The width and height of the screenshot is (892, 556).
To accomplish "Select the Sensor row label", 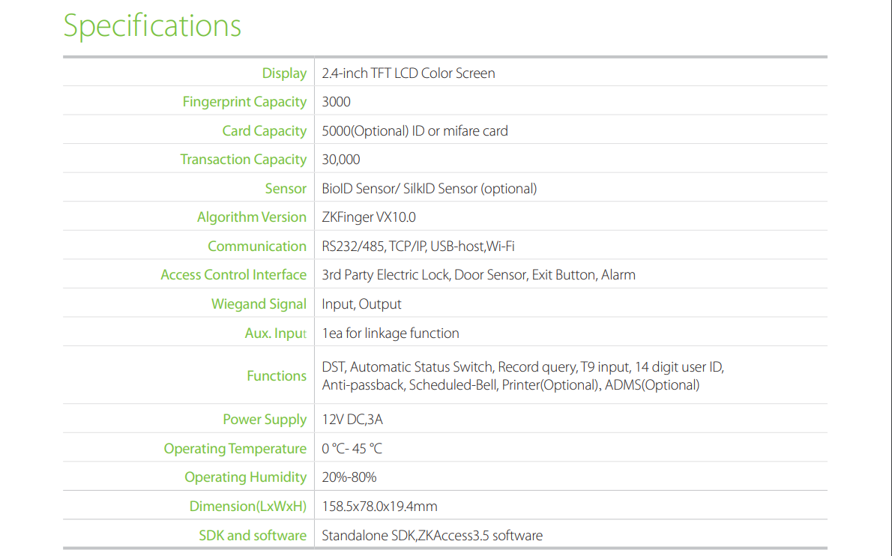I will [x=286, y=189].
